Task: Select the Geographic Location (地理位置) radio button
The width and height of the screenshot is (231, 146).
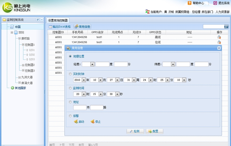Action: 70,56
